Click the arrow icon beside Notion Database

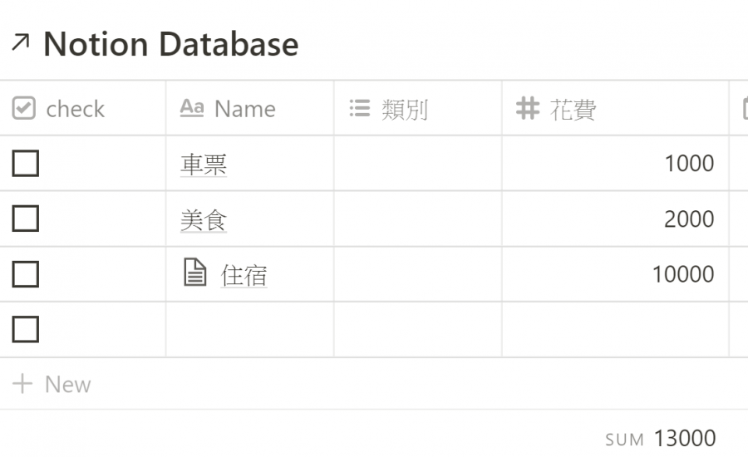(21, 43)
